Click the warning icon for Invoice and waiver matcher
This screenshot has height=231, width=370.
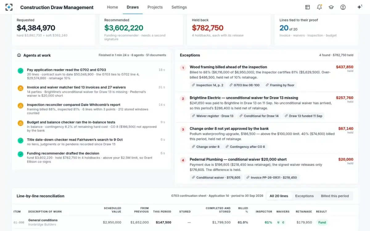pyautogui.click(x=20, y=88)
